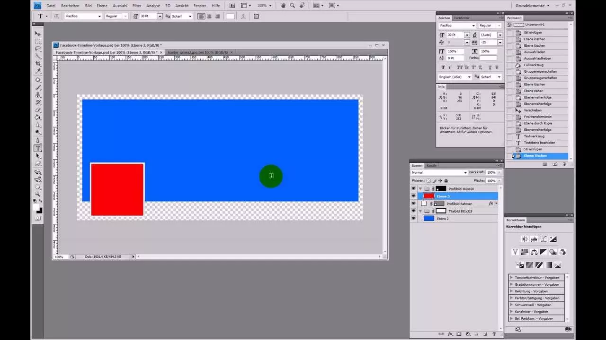Toggle visibility of Profilbild Rahmen layer
Screen dimensions: 606x340
pyautogui.click(x=414, y=203)
